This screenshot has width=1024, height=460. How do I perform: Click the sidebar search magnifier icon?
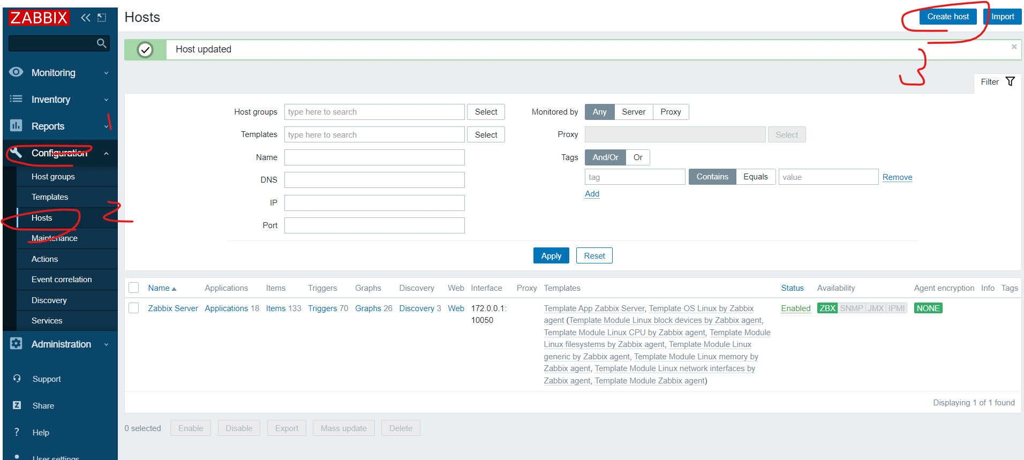[x=101, y=43]
